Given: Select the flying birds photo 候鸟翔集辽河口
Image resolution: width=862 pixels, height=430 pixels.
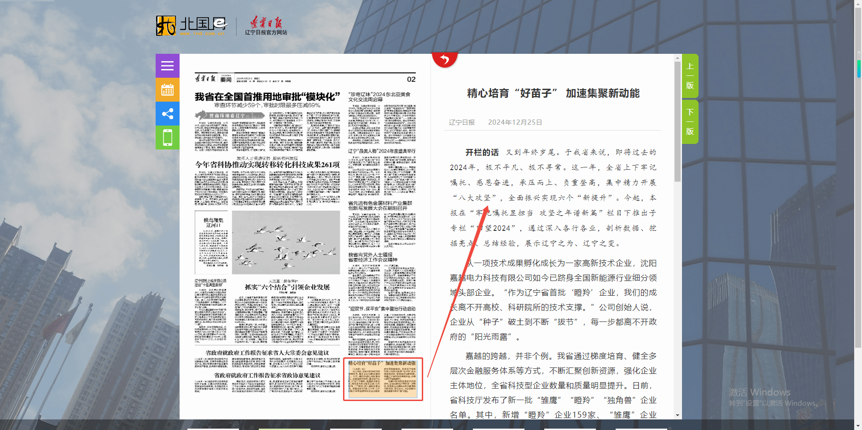Looking at the screenshot, I should 285,243.
